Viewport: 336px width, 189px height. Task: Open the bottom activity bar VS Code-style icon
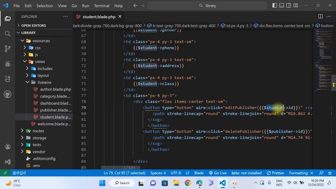point(7,162)
